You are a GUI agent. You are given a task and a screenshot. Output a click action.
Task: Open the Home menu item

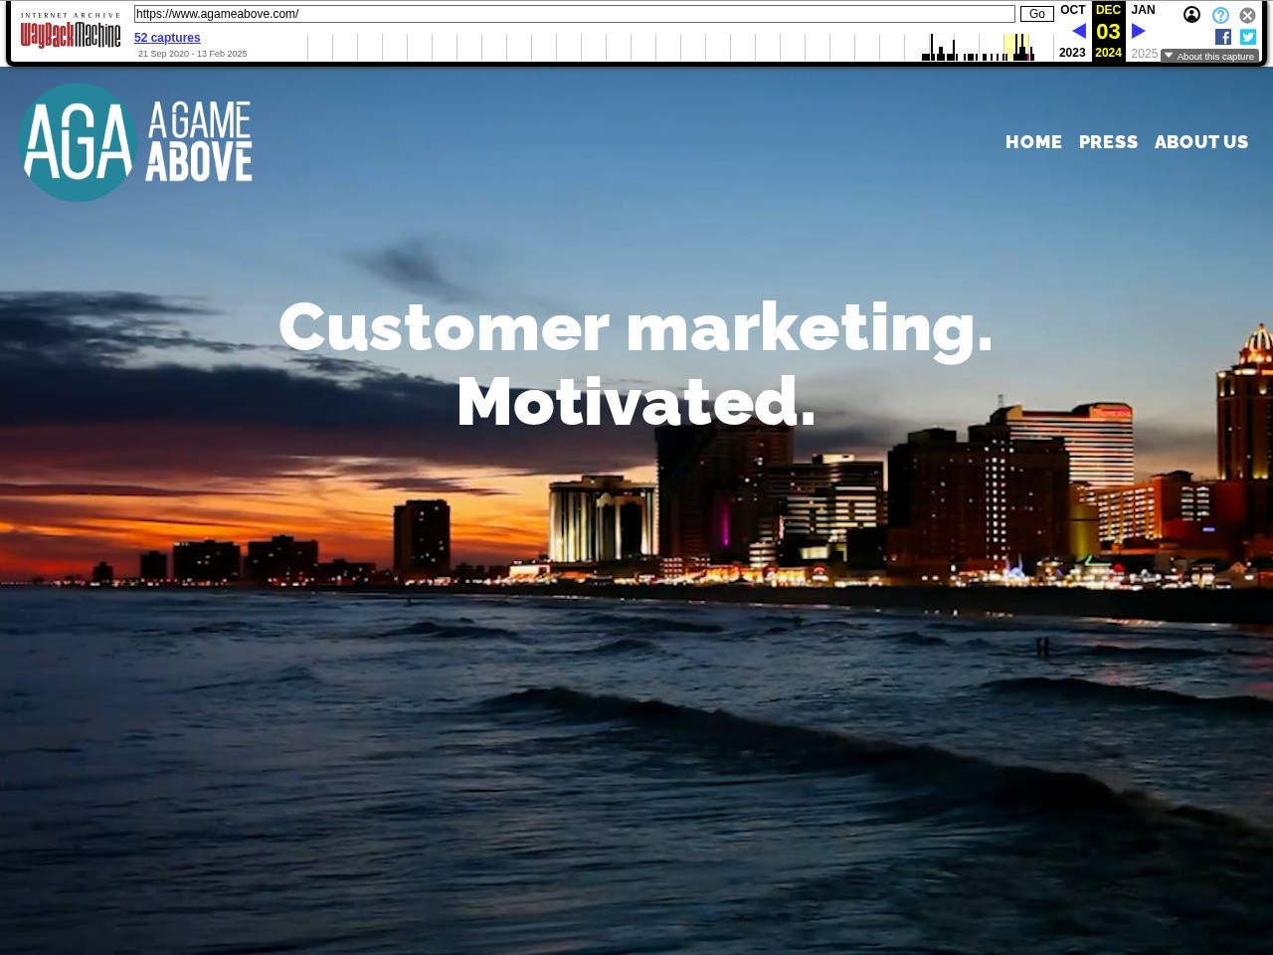1033,142
